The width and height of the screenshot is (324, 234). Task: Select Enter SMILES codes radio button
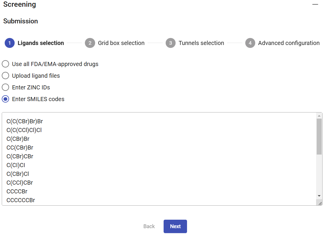(x=6, y=99)
